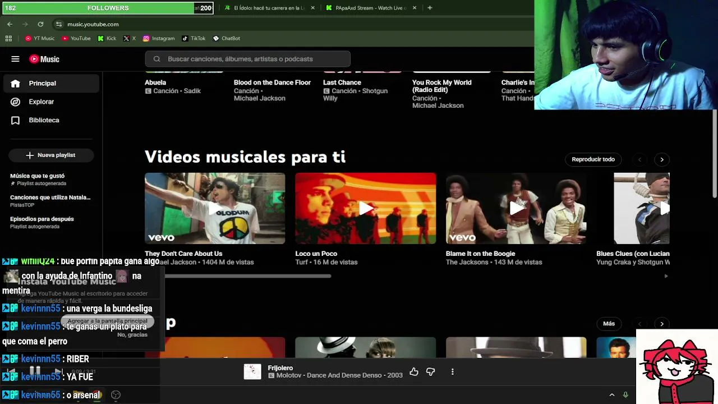Show previous music videos with left chevron
Image resolution: width=718 pixels, height=404 pixels.
[639, 159]
